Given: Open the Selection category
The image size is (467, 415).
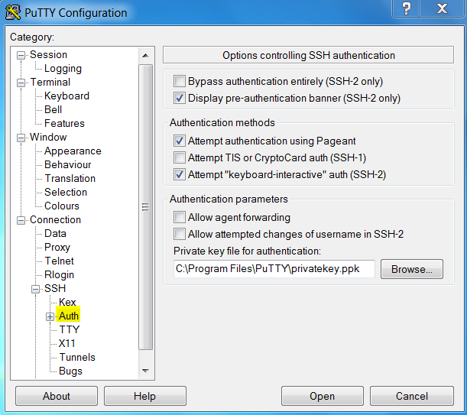Looking at the screenshot, I should (66, 192).
